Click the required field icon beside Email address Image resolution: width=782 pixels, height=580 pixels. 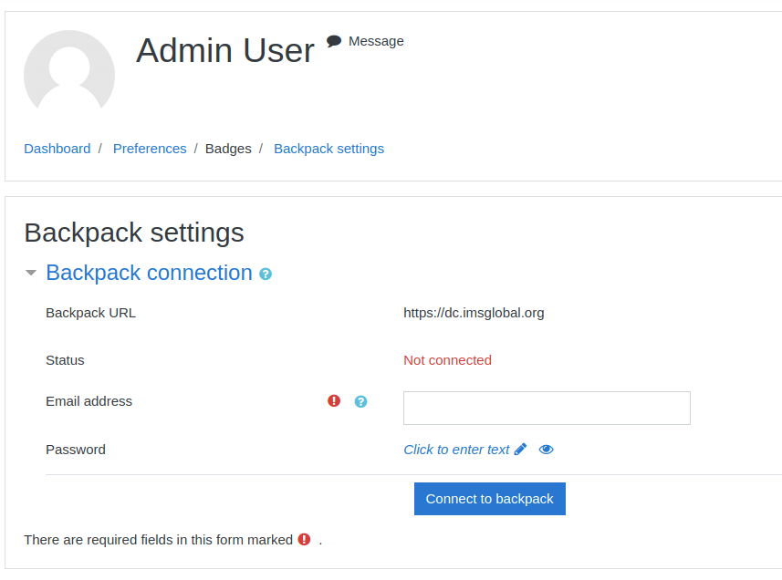[x=334, y=400]
